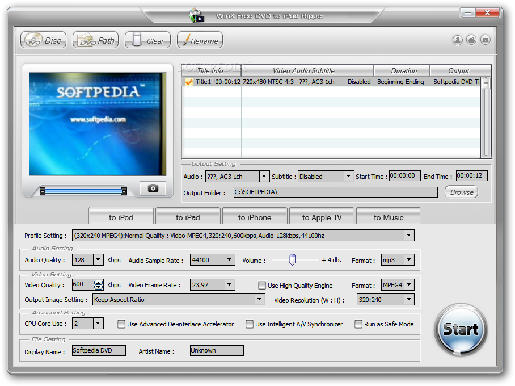The width and height of the screenshot is (515, 386).
Task: Click the "Softpedia DVD-Ti" output cell
Action: (457, 82)
